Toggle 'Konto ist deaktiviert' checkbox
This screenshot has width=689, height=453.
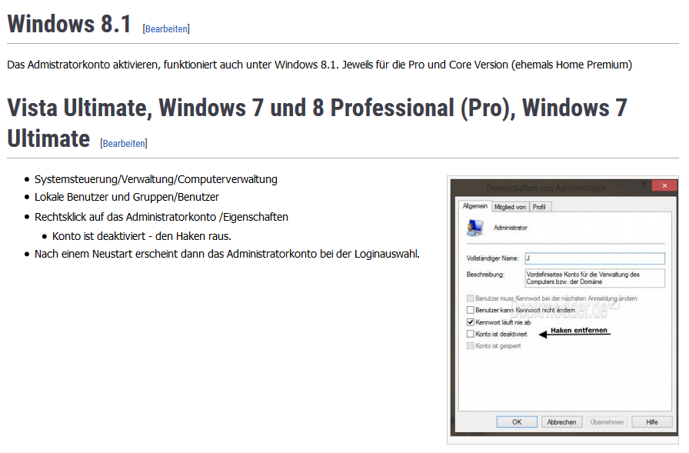[x=470, y=334]
